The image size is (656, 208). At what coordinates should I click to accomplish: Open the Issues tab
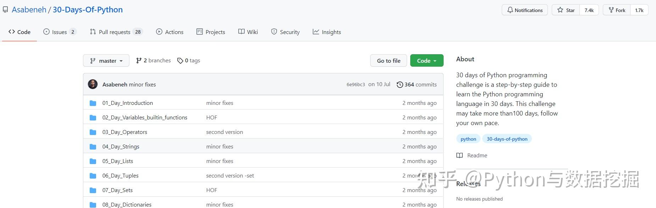[60, 32]
